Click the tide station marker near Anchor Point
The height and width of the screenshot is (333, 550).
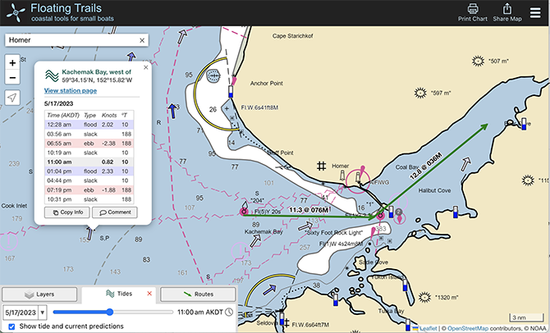231,92
